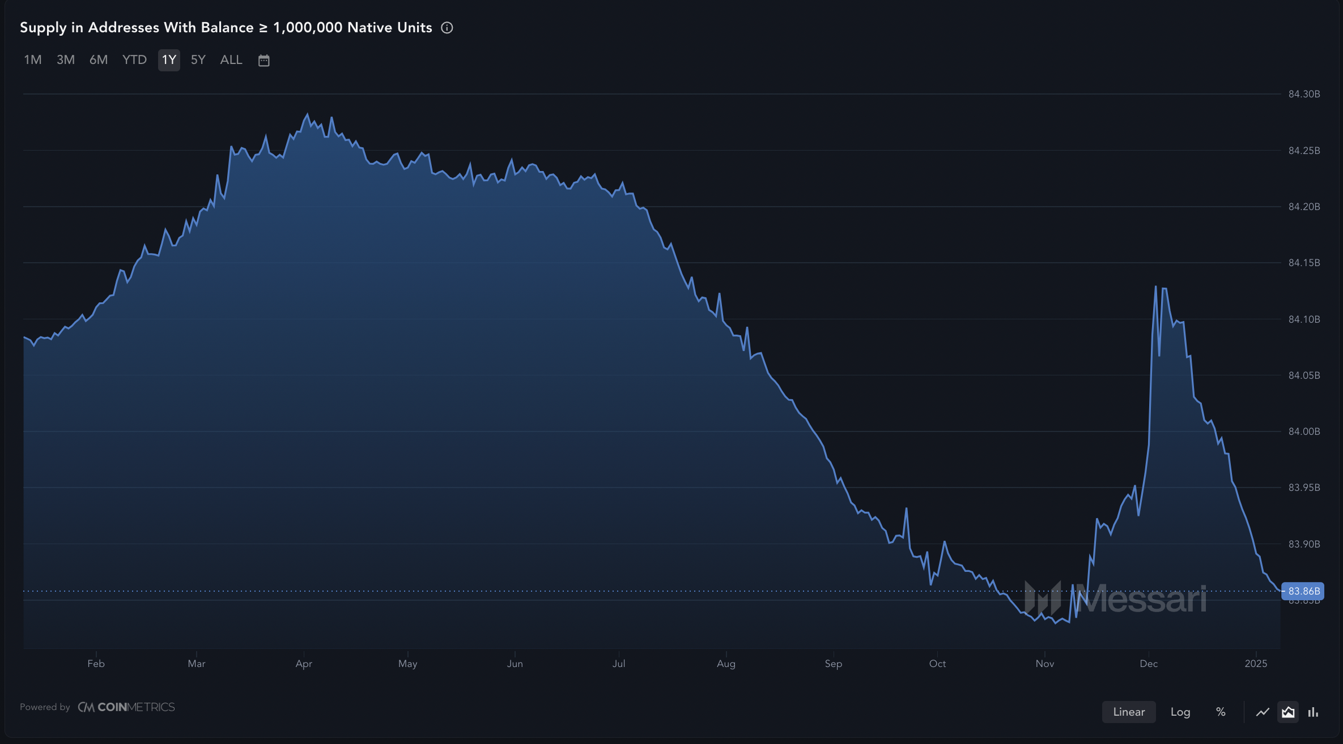1343x744 pixels.
Task: Click the Dec label on time axis
Action: 1149,664
